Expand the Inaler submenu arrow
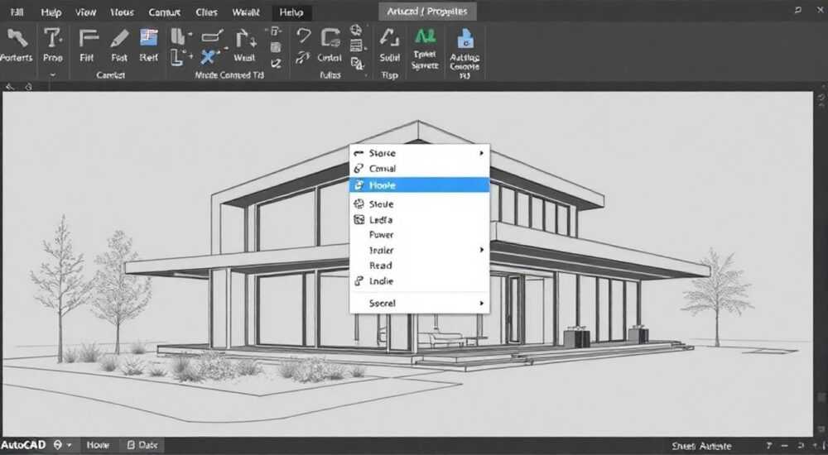Viewport: 828px width, 455px height. (x=481, y=250)
